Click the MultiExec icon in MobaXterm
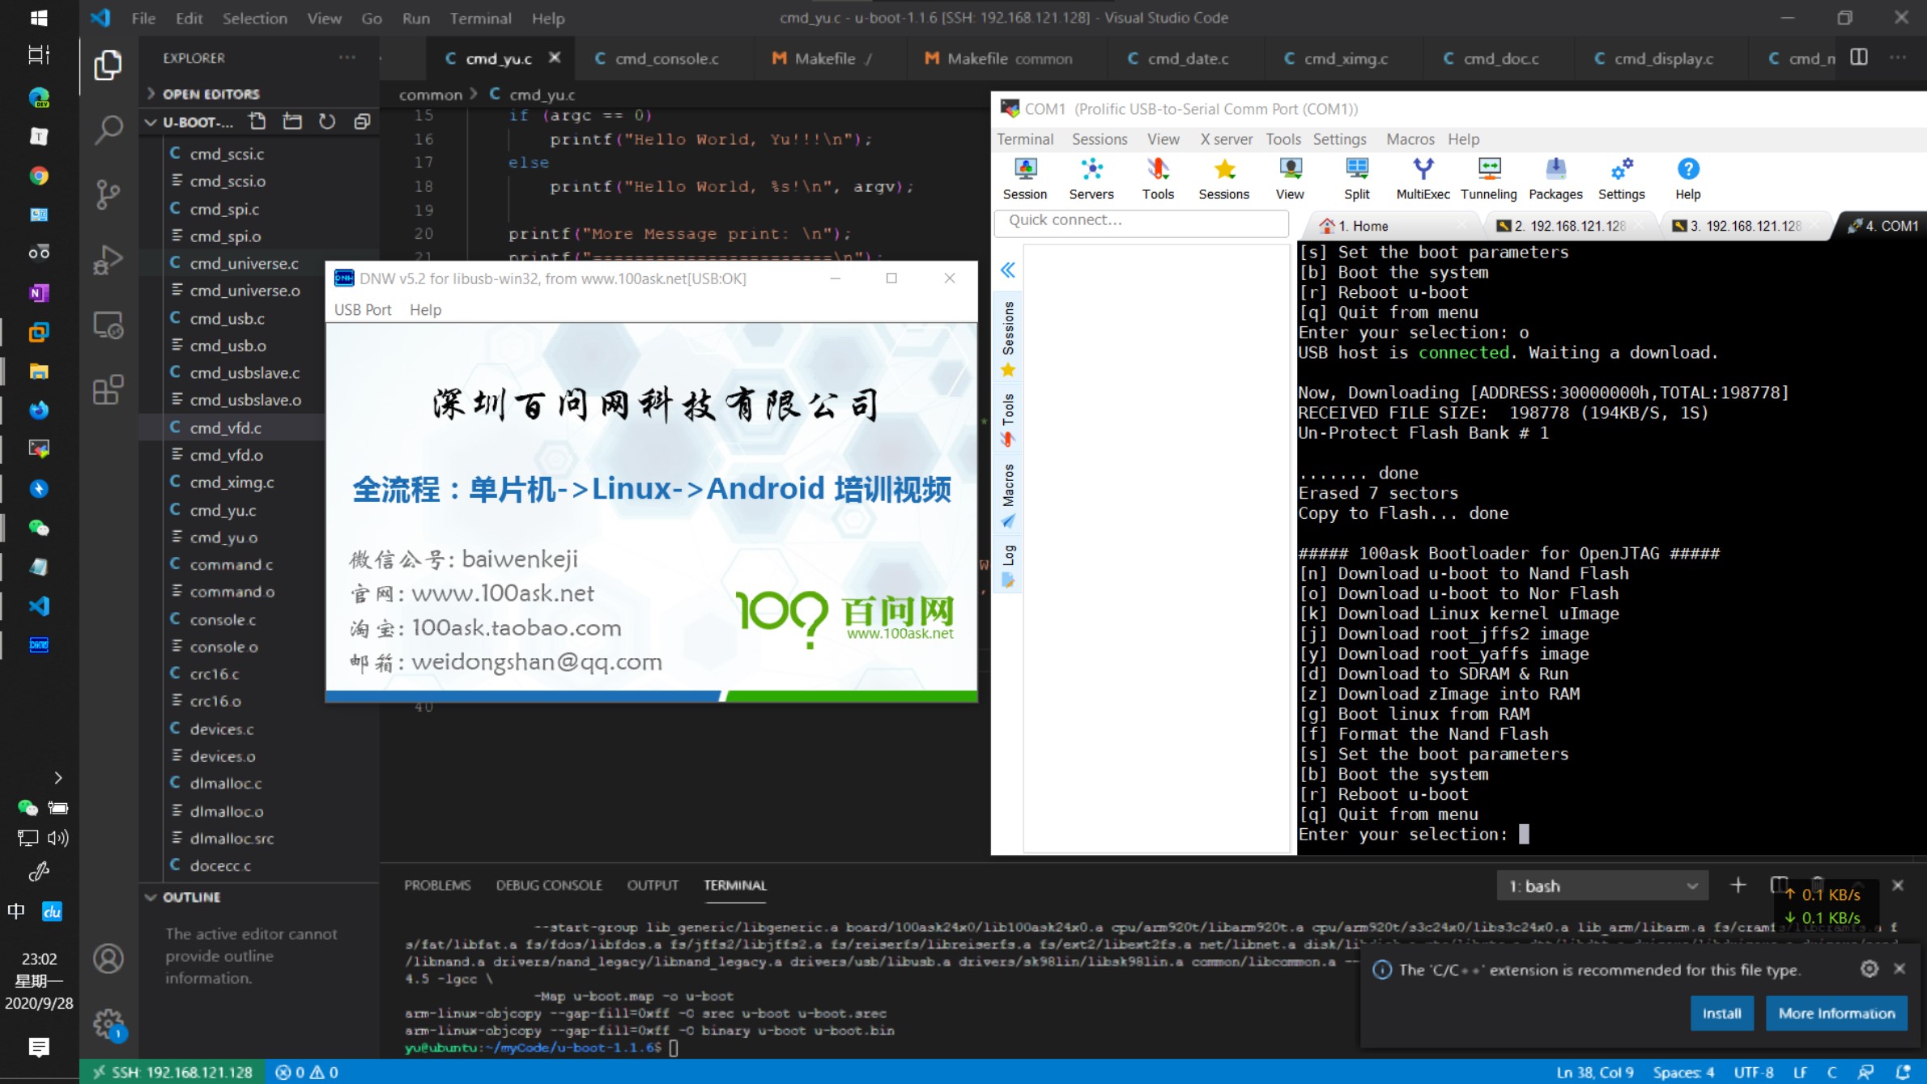1927x1084 pixels. click(1423, 178)
